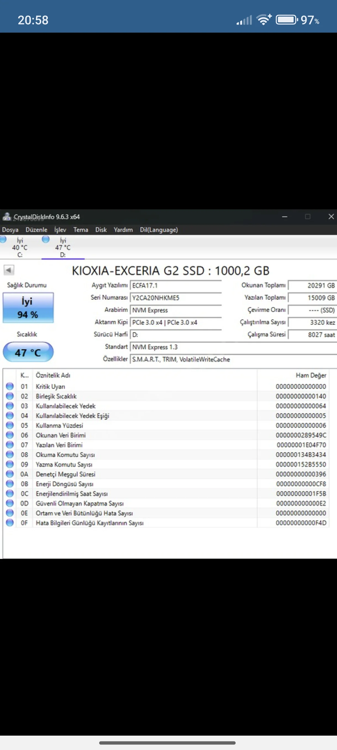Click the Ham Değer column header
Screen dimensions: 337x750
coord(310,375)
